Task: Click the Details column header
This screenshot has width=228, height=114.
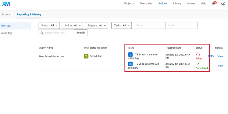Action: pyautogui.click(x=219, y=48)
